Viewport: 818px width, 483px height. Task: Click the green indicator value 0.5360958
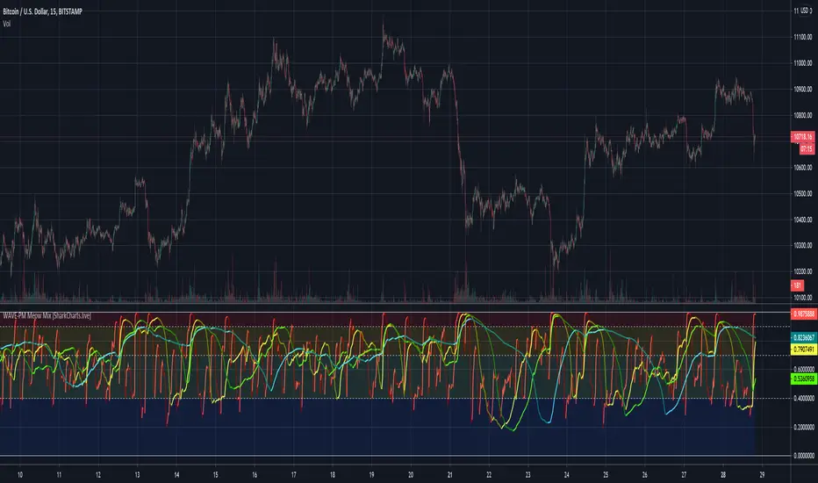804,378
